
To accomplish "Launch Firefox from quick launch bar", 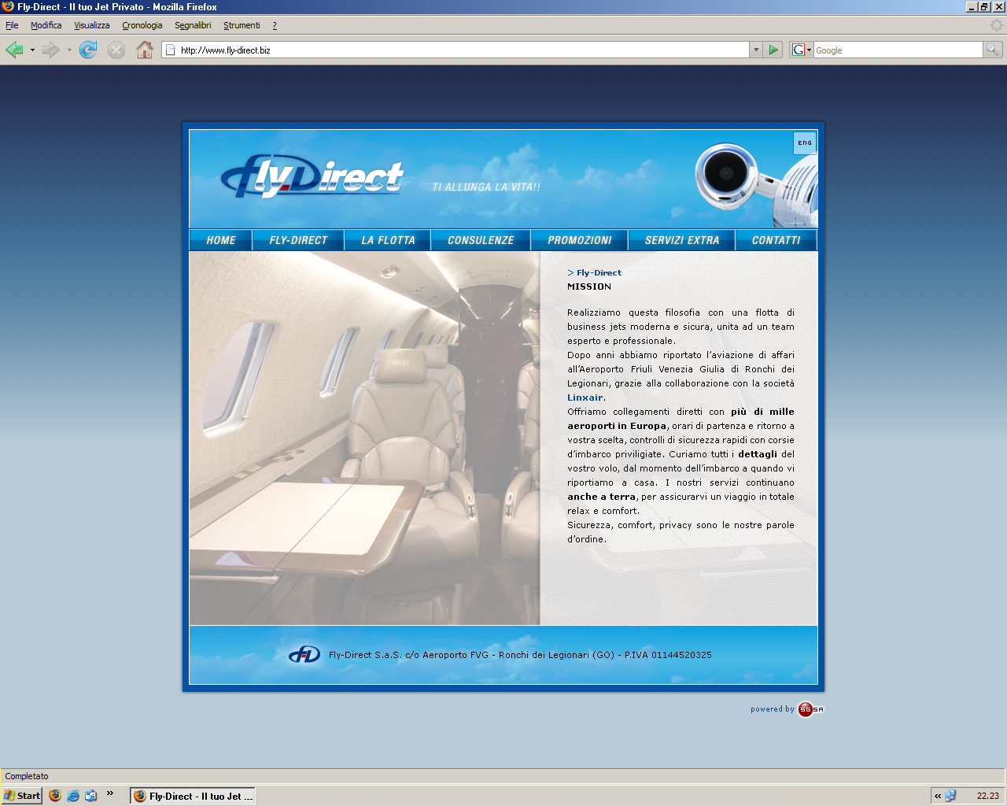I will click(x=55, y=796).
